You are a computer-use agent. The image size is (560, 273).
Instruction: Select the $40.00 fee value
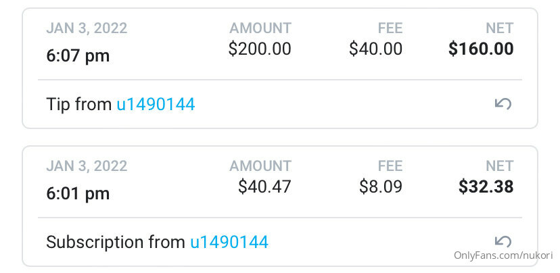pos(376,49)
